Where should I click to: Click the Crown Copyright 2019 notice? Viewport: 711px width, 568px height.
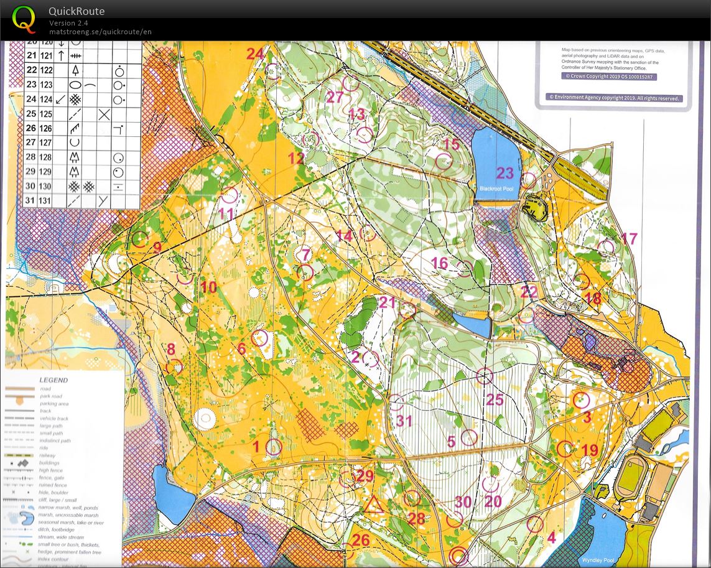click(x=608, y=77)
